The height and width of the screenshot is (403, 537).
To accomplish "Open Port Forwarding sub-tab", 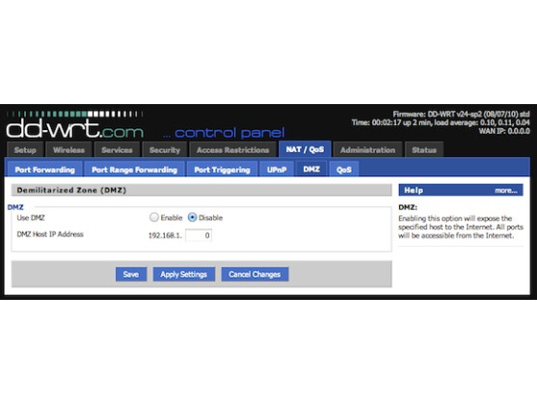I will point(45,170).
